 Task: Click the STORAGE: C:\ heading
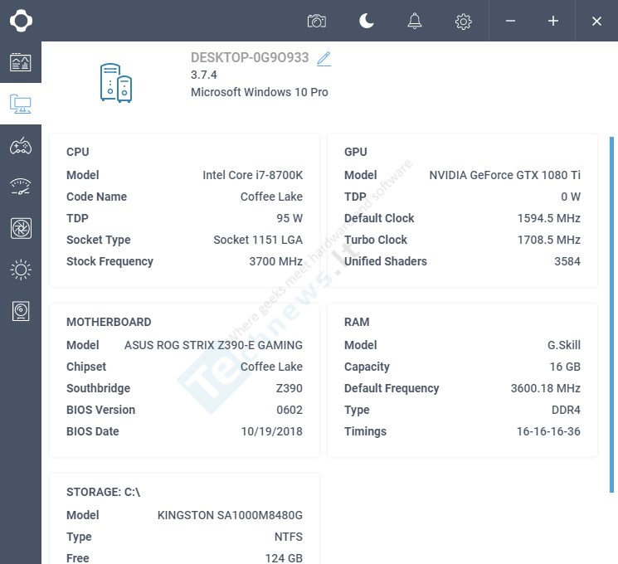pos(103,493)
